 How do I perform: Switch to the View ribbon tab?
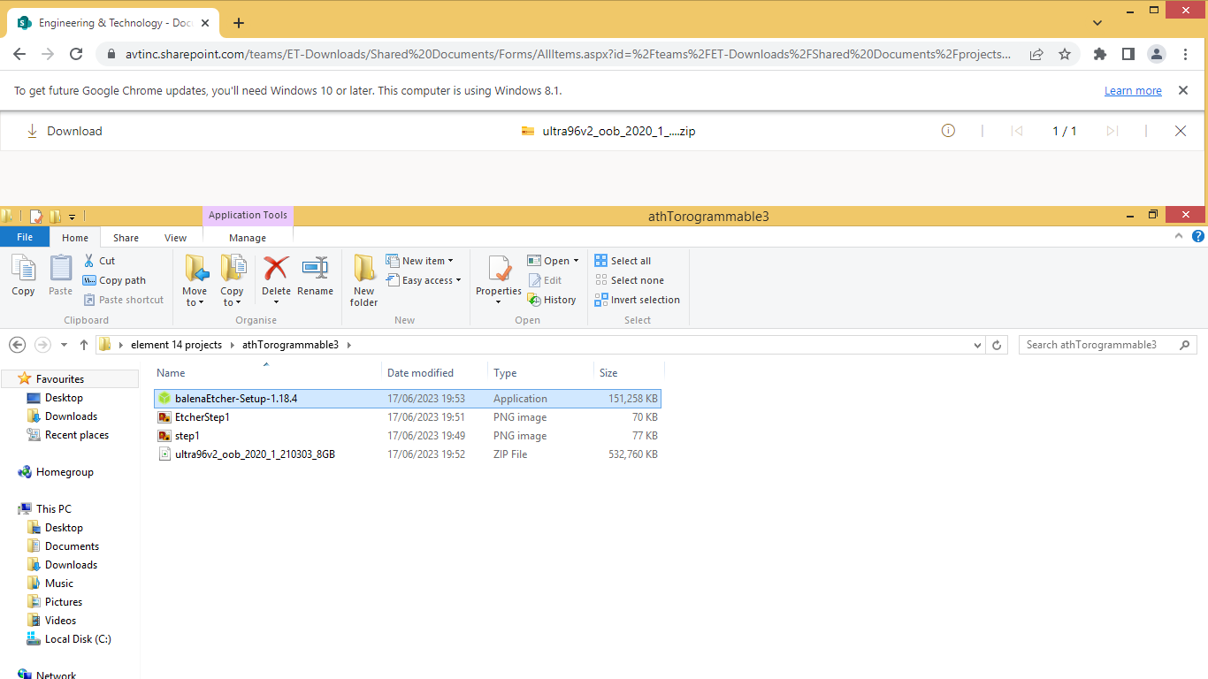click(x=175, y=238)
